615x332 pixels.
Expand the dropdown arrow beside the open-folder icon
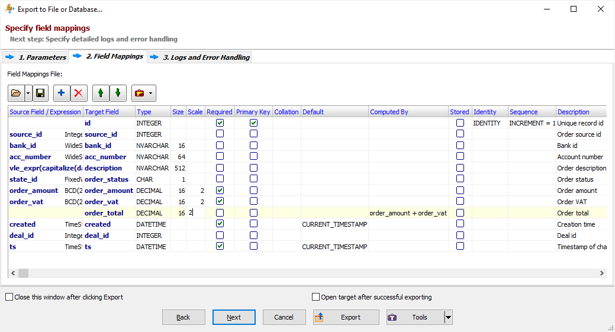coord(28,94)
